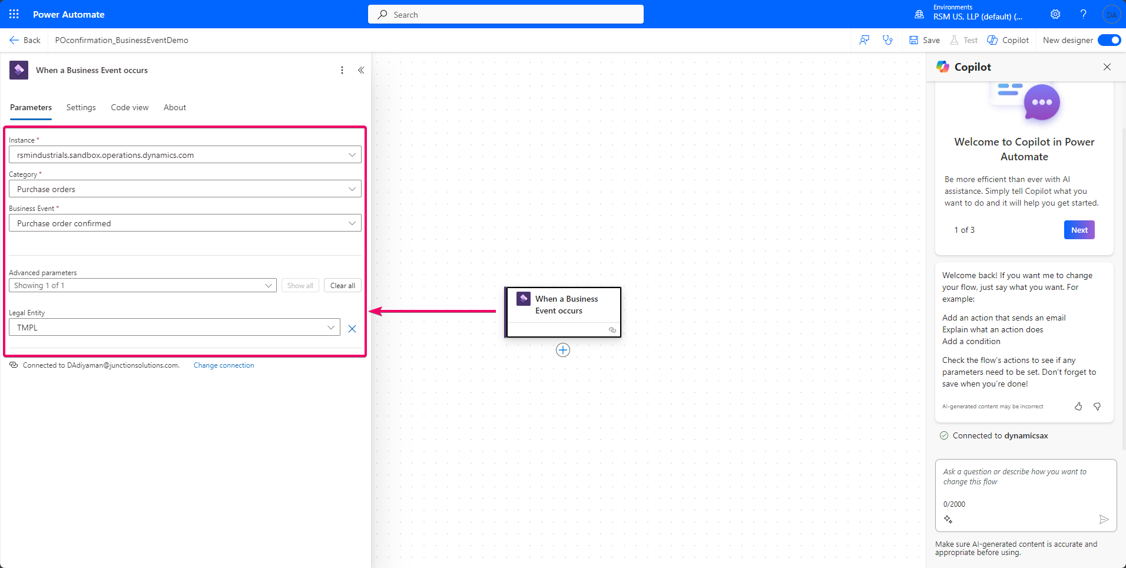Click in the Power Automate search box
Image resolution: width=1126 pixels, height=568 pixels.
point(506,14)
